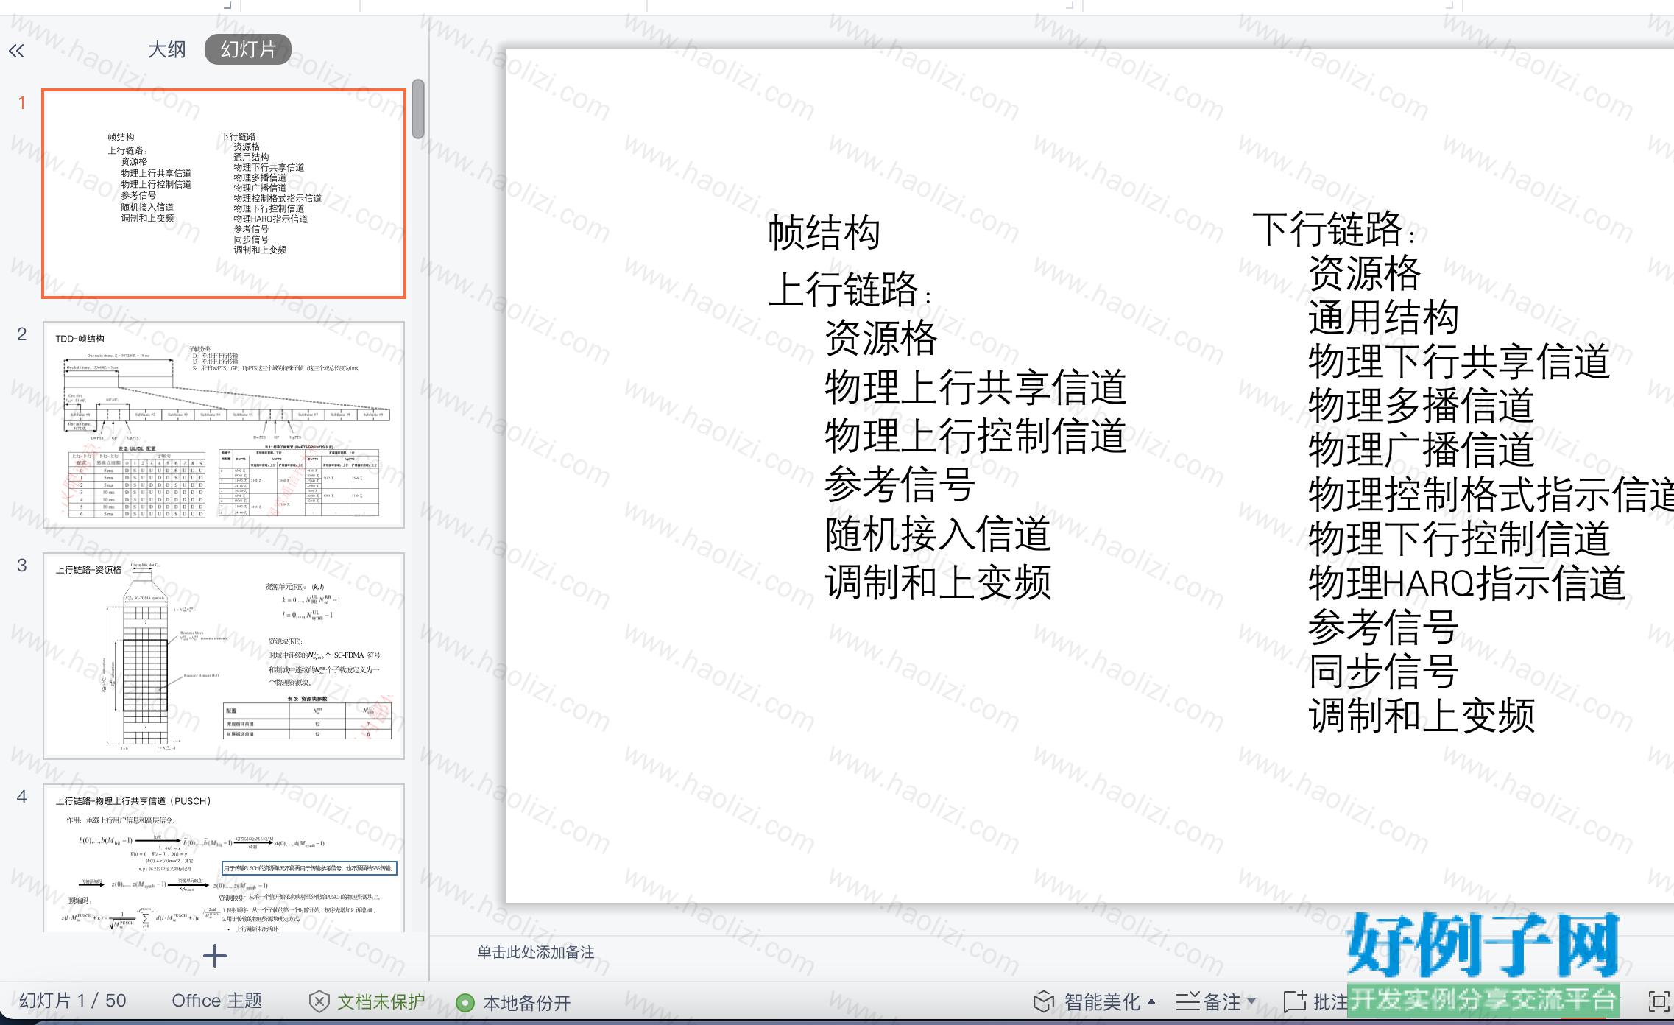
Task: Click 物理下行共享信道 text line
Action: (1459, 362)
